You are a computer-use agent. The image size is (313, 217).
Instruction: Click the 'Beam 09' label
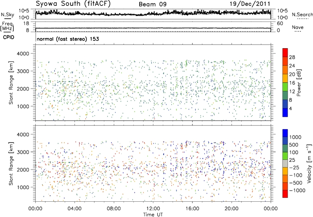153,4
